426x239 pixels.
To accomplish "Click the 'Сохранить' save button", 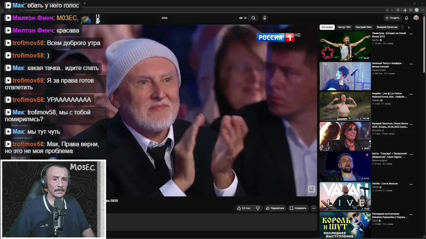I will click(298, 208).
